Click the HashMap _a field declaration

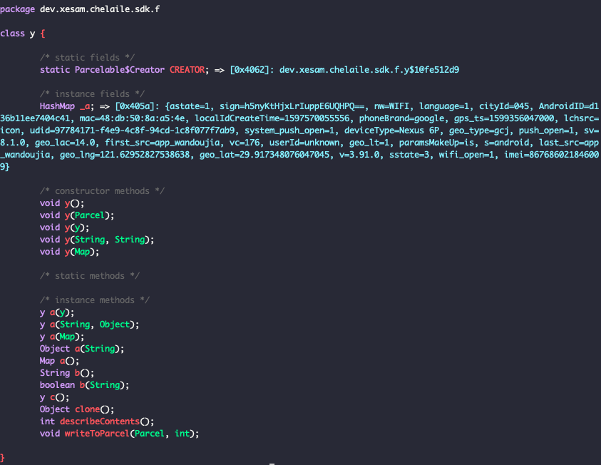coord(67,106)
